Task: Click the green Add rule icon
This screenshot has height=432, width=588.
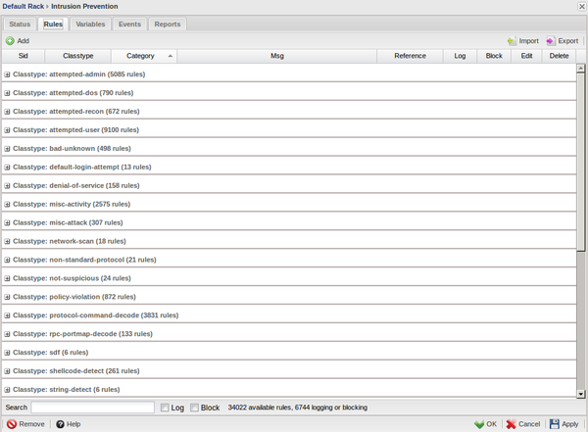Action: pyautogui.click(x=10, y=41)
